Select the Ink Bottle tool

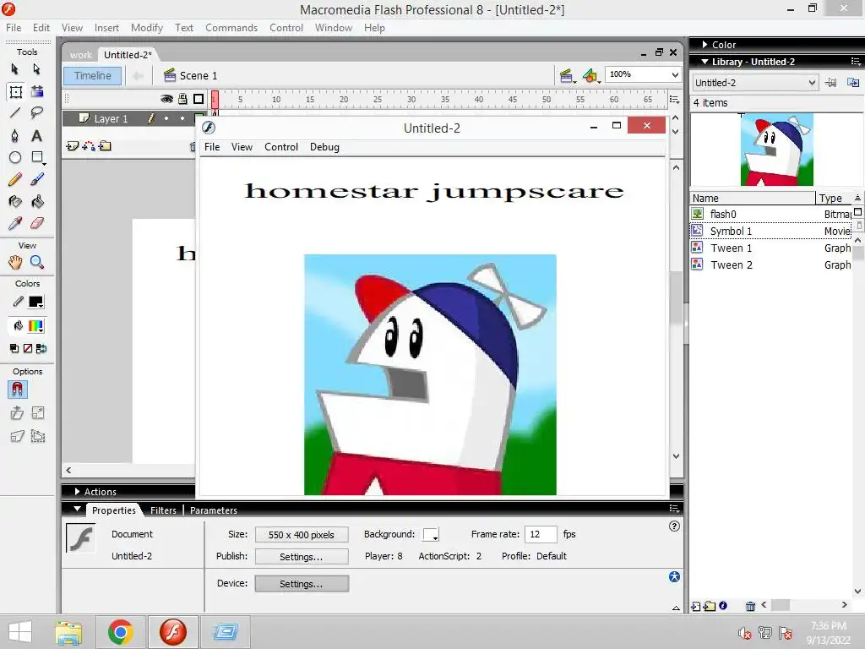(15, 201)
